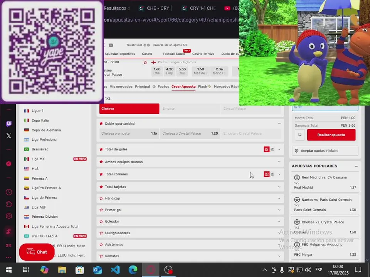Viewport: 370px width, 277px height.
Task: Open Windows Start menu
Action: pyautogui.click(x=9, y=270)
